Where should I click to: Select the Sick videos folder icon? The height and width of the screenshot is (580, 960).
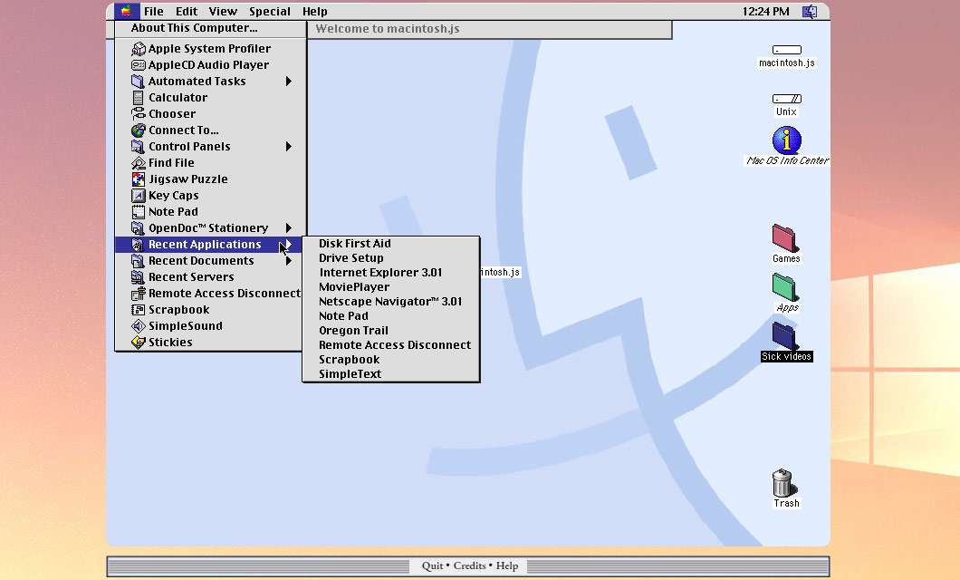point(785,336)
